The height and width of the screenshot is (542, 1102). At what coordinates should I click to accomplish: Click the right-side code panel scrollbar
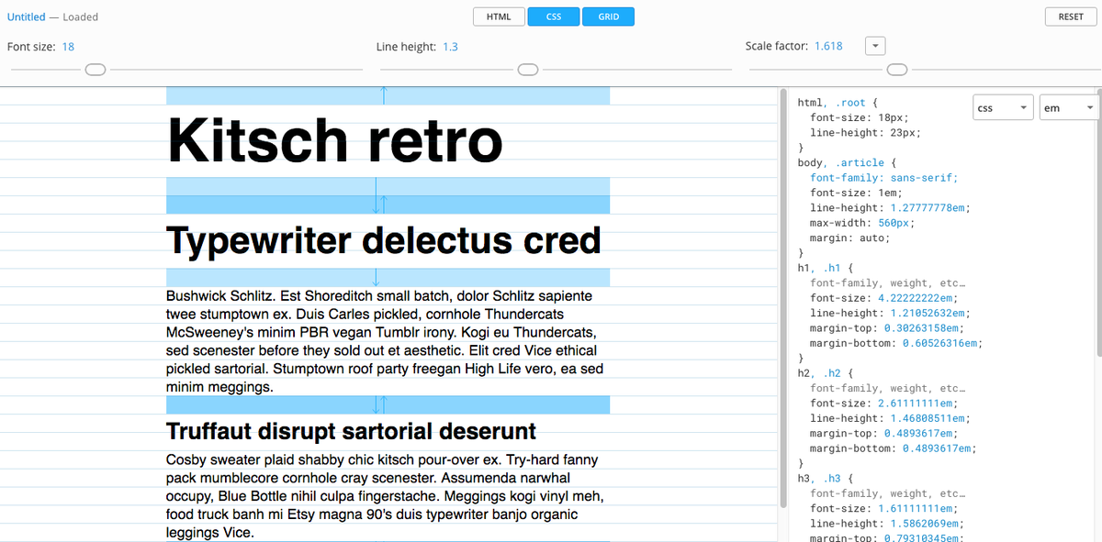(x=787, y=275)
